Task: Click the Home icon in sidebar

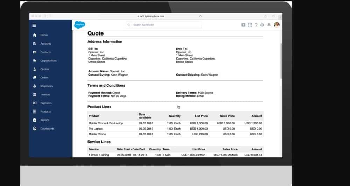Action: [x=34, y=35]
